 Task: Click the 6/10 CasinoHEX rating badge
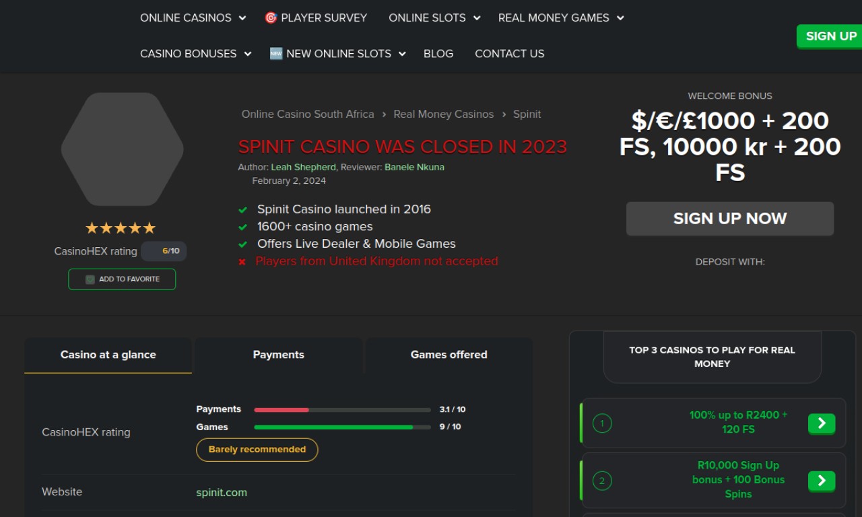(164, 251)
